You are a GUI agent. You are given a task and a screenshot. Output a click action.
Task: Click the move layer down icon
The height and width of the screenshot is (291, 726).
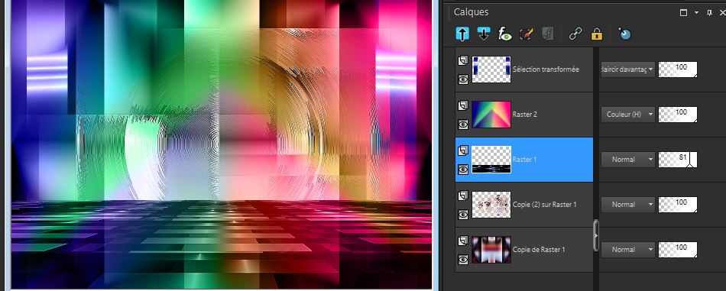(x=484, y=34)
